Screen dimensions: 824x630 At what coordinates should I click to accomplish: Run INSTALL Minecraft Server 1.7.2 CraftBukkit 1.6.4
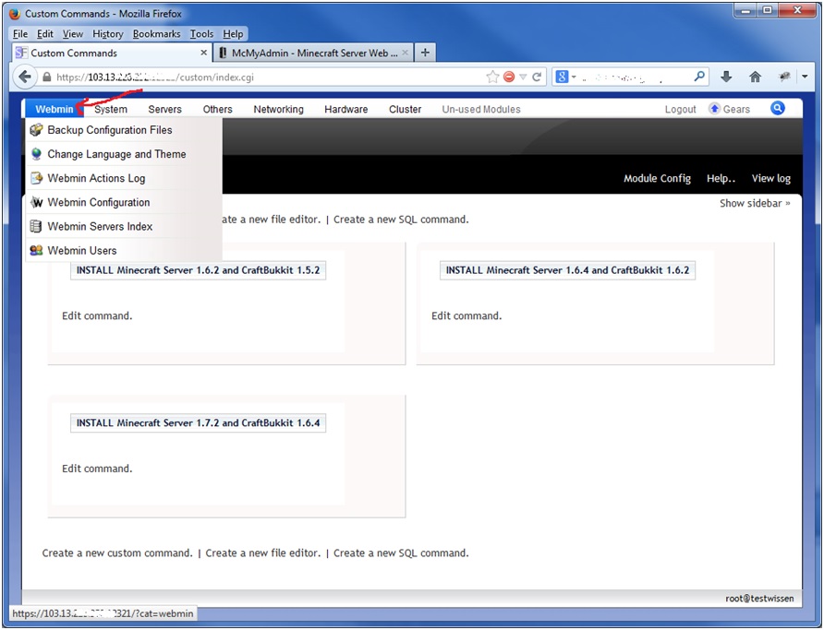(x=198, y=422)
